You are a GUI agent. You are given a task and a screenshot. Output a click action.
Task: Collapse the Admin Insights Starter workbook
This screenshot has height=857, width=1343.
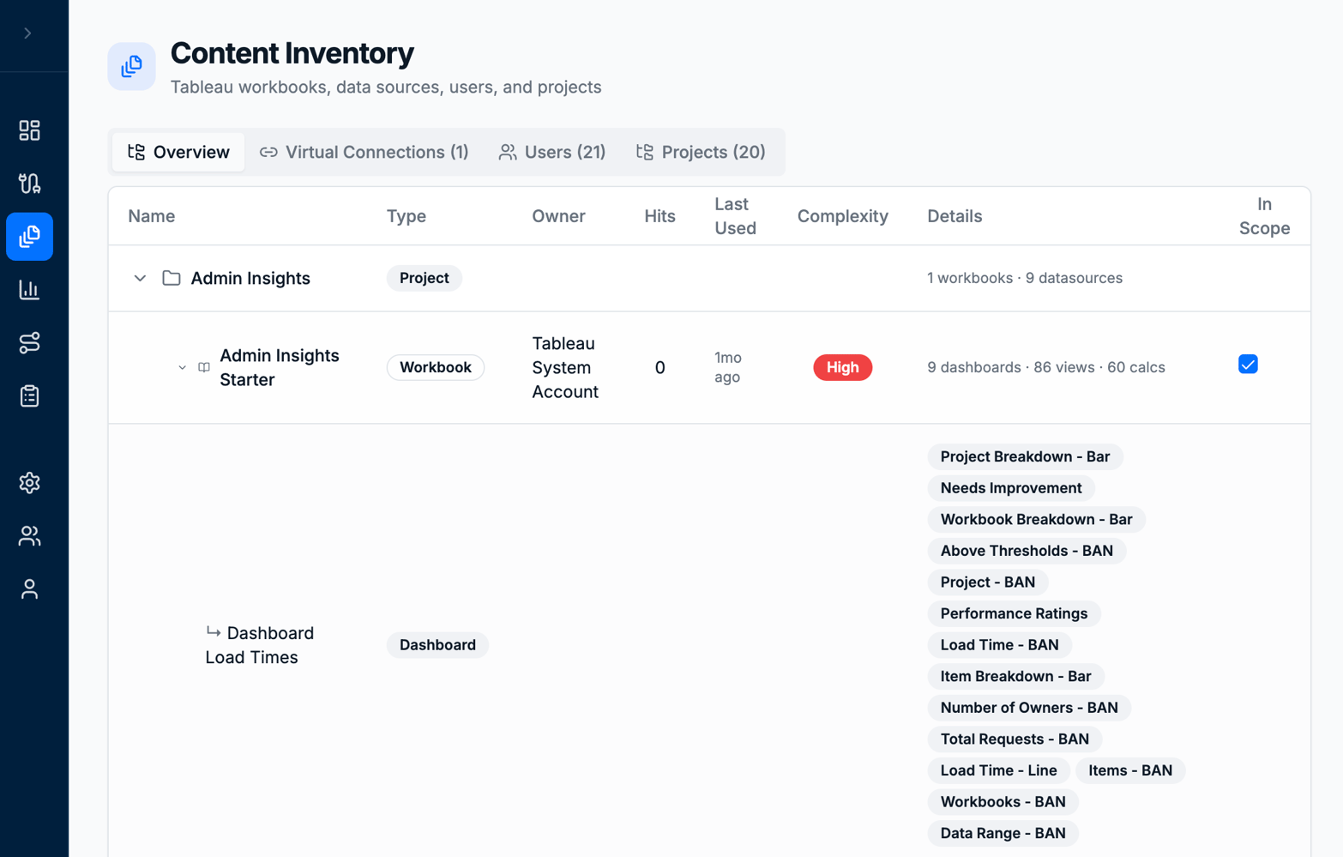(x=182, y=367)
